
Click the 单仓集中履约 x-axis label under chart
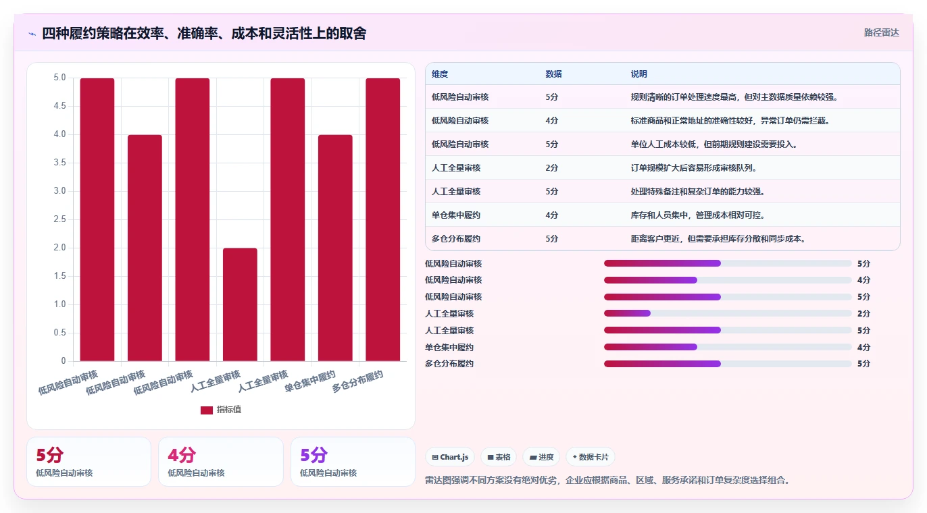pos(310,381)
